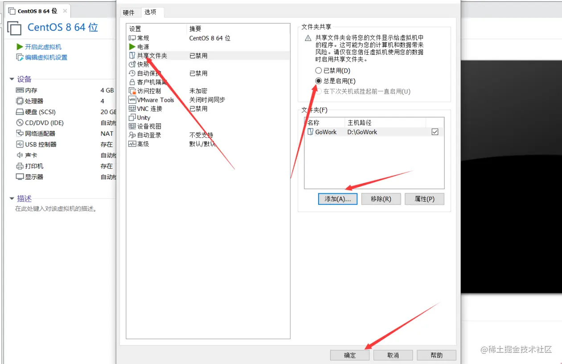Click the 主机路径 column header
Viewport: 562px width, 364px height.
(x=385, y=123)
